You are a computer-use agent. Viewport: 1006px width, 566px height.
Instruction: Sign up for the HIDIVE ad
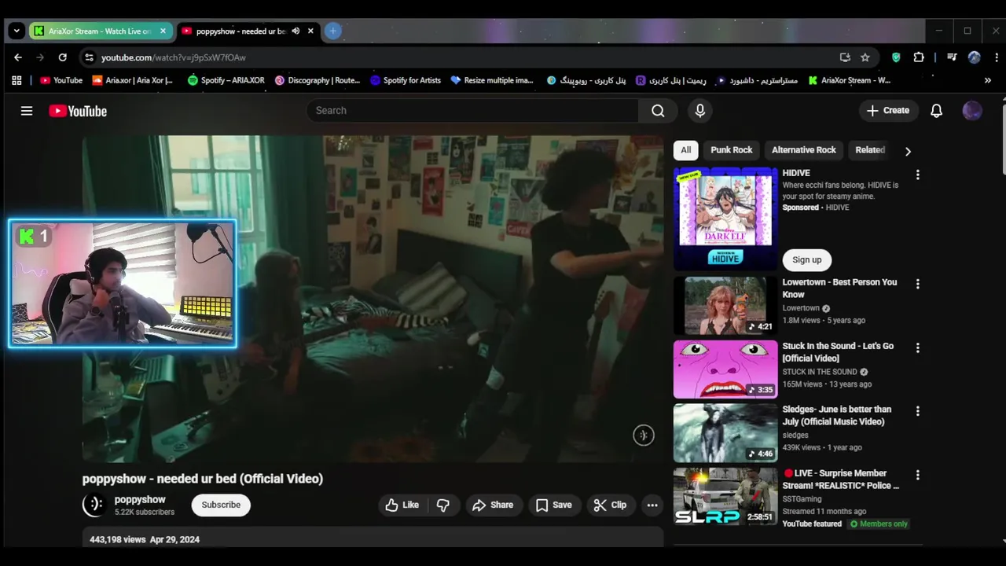point(806,260)
